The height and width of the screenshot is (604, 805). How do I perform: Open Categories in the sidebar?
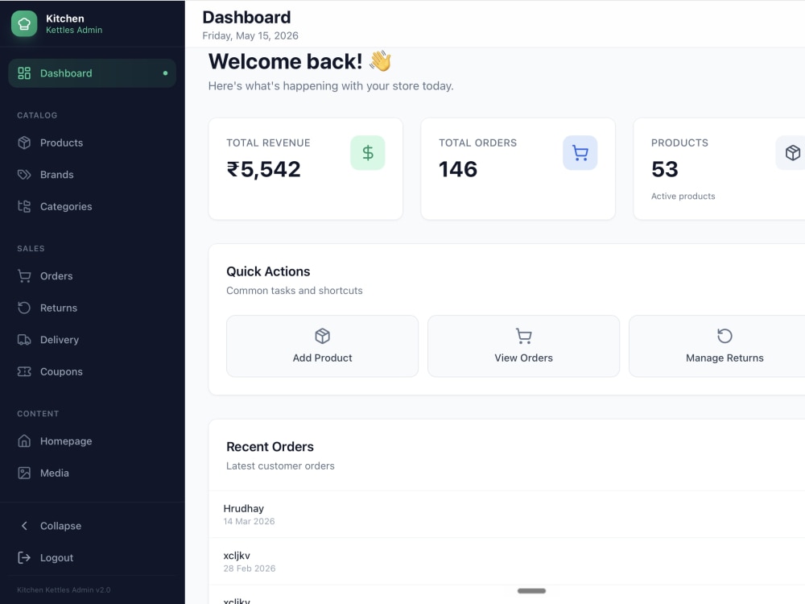click(x=93, y=206)
